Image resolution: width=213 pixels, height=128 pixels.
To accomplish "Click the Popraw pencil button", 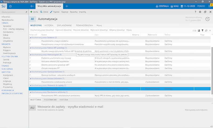I will point(55,12).
